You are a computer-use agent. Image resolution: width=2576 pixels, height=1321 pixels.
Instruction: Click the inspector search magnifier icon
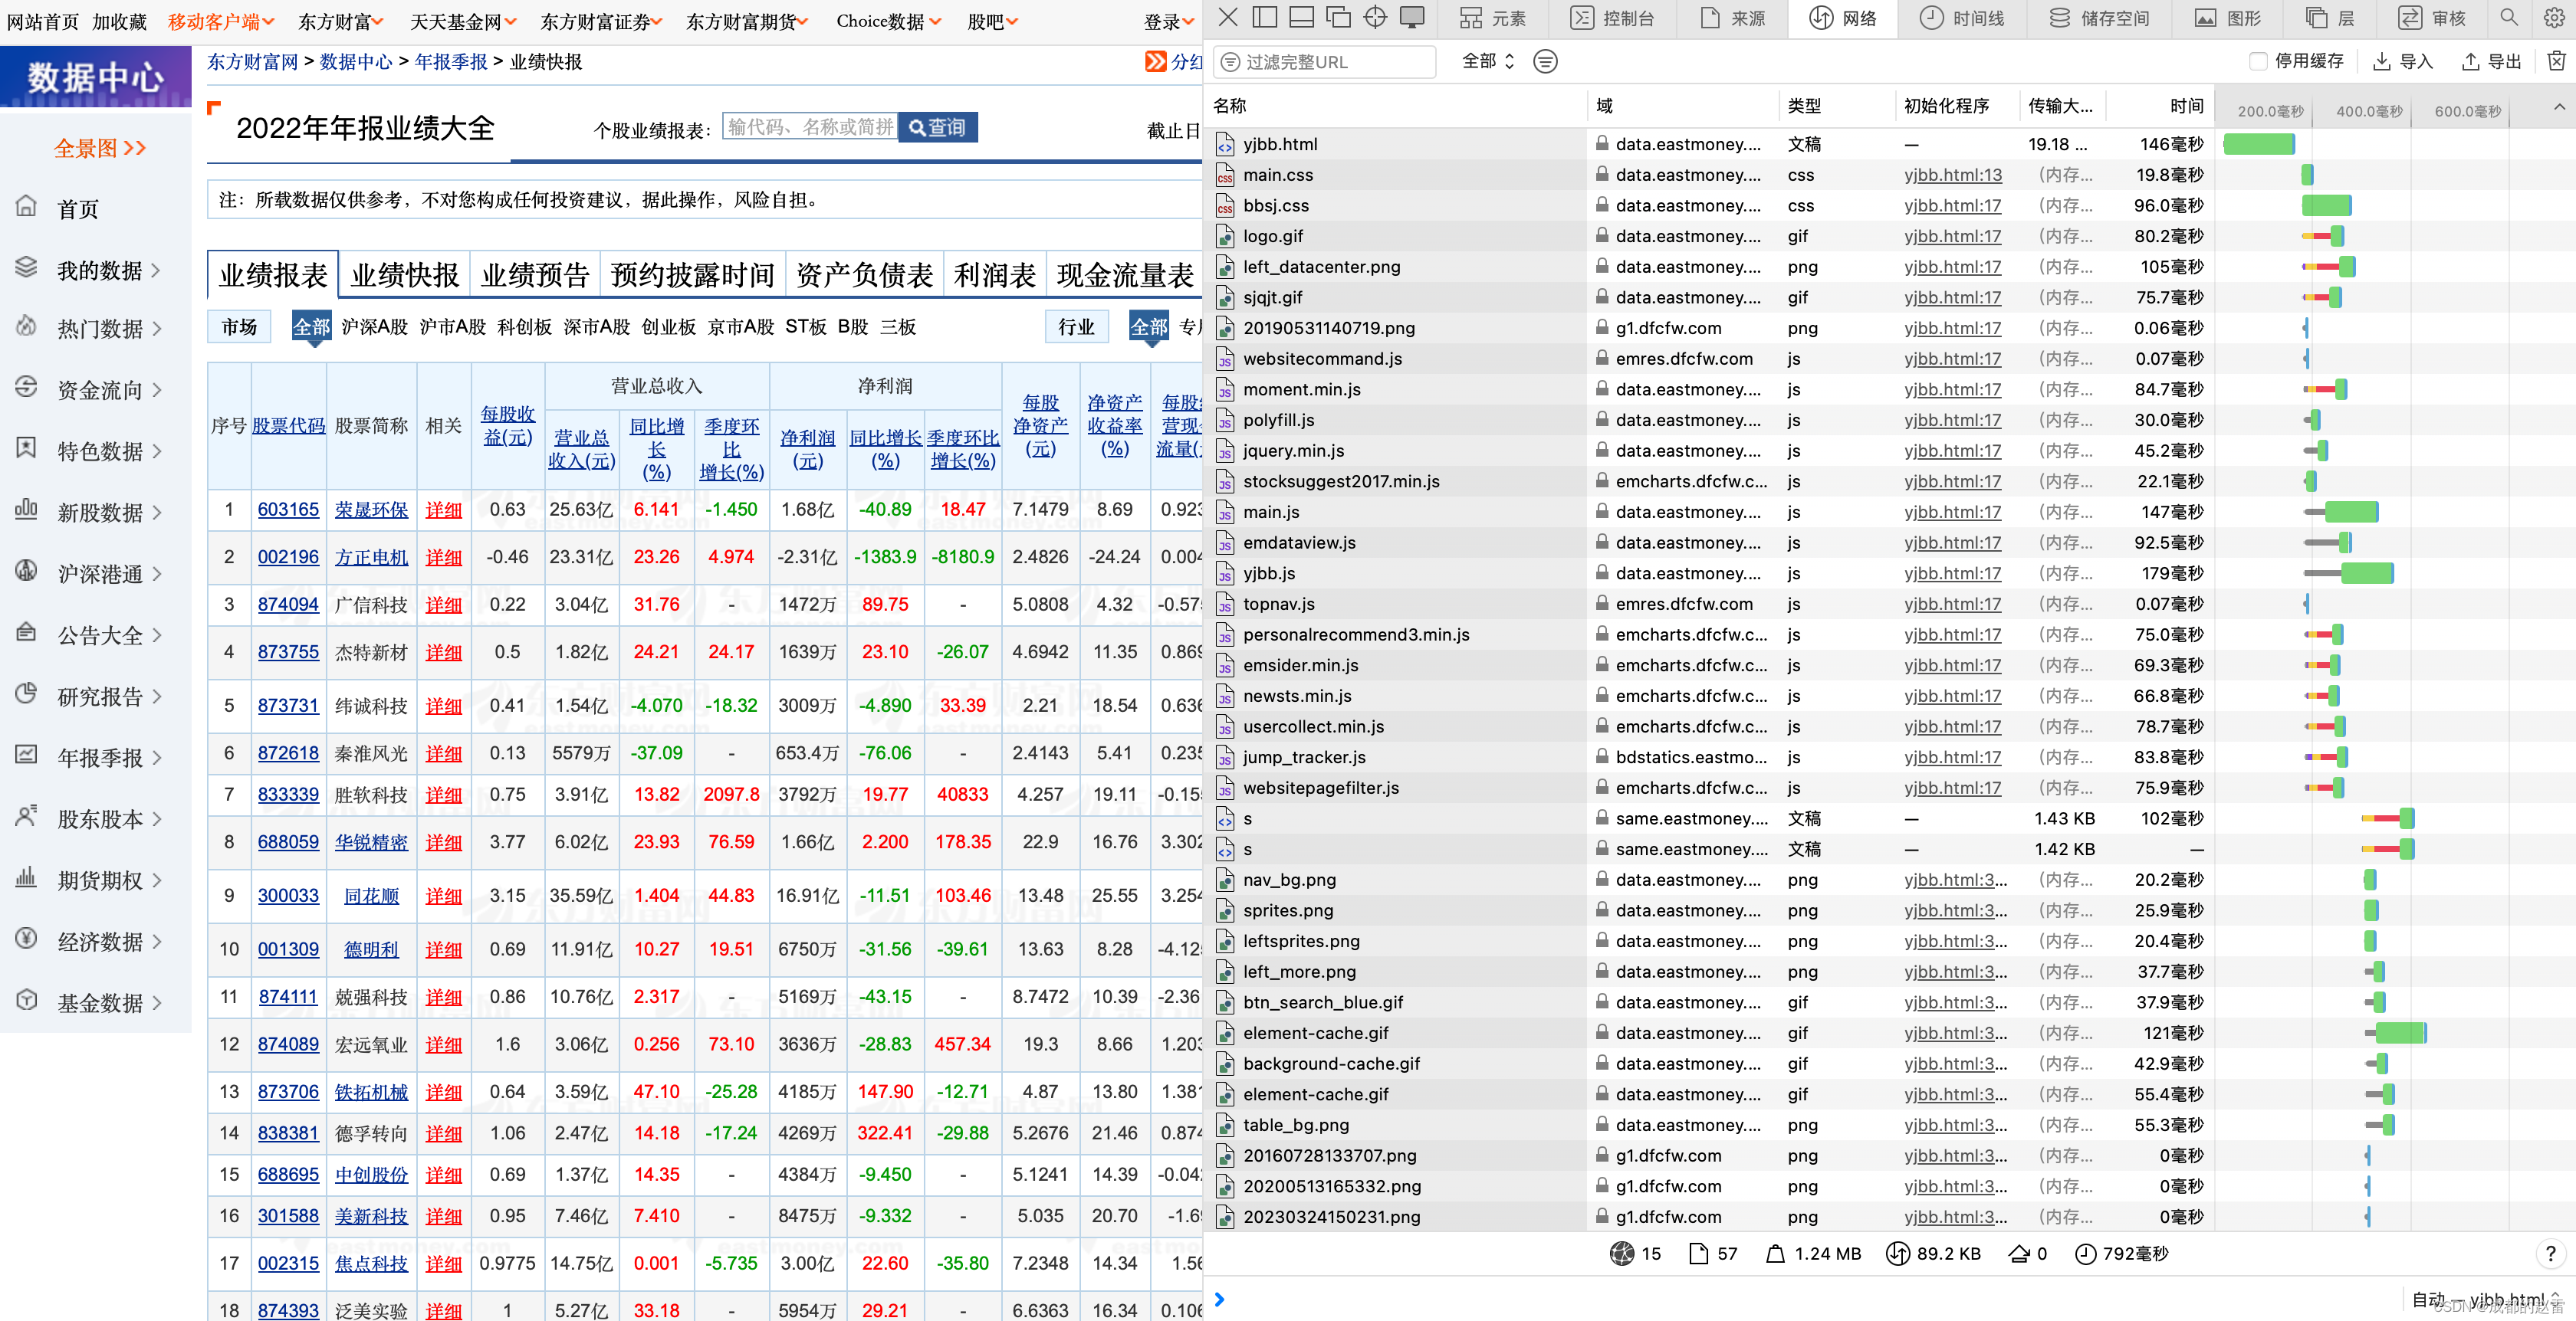2508,17
